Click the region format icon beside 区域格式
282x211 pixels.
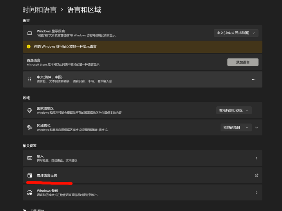pyautogui.click(x=30, y=127)
